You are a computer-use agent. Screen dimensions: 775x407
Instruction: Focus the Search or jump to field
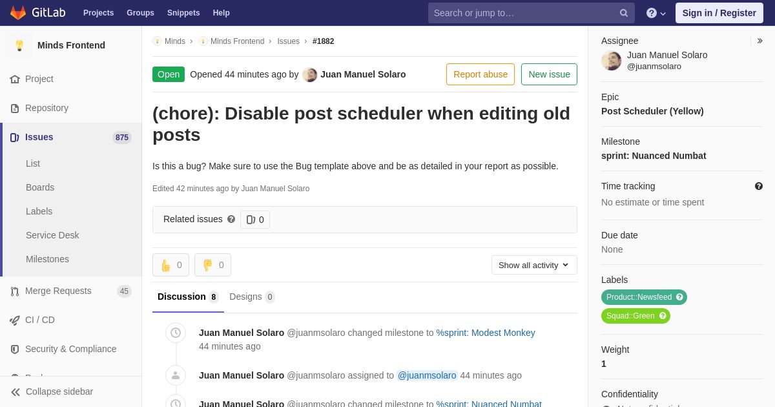531,13
